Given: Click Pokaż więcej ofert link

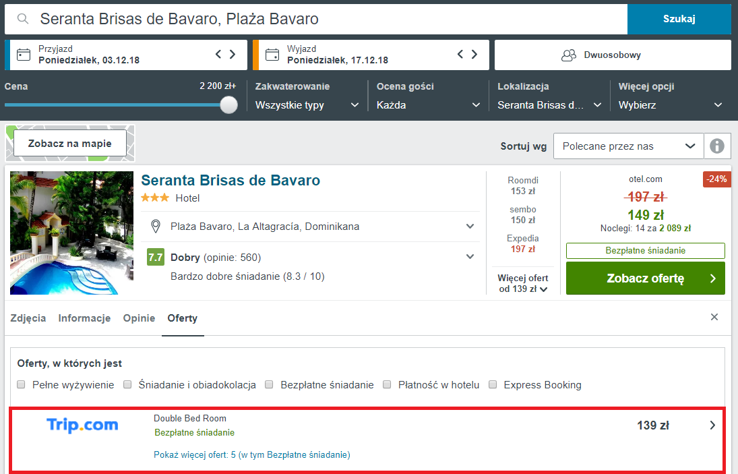Looking at the screenshot, I should pos(252,454).
